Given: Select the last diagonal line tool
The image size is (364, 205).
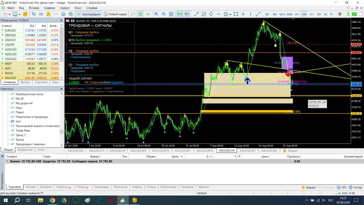Looking at the screenshot, I should (x=258, y=14).
